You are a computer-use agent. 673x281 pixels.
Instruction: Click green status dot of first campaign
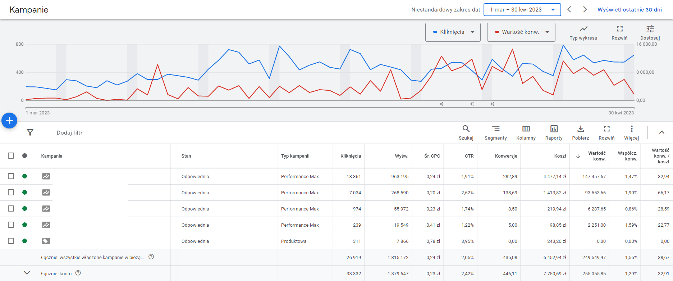click(x=24, y=176)
